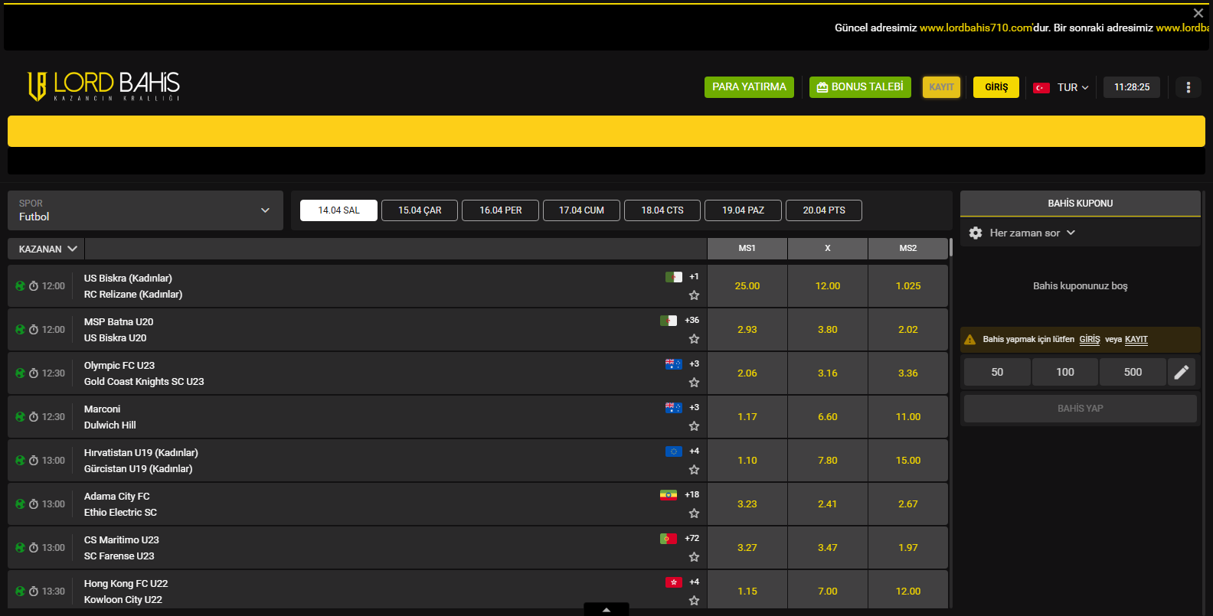
Task: Close the address announcement banner
Action: [1198, 13]
